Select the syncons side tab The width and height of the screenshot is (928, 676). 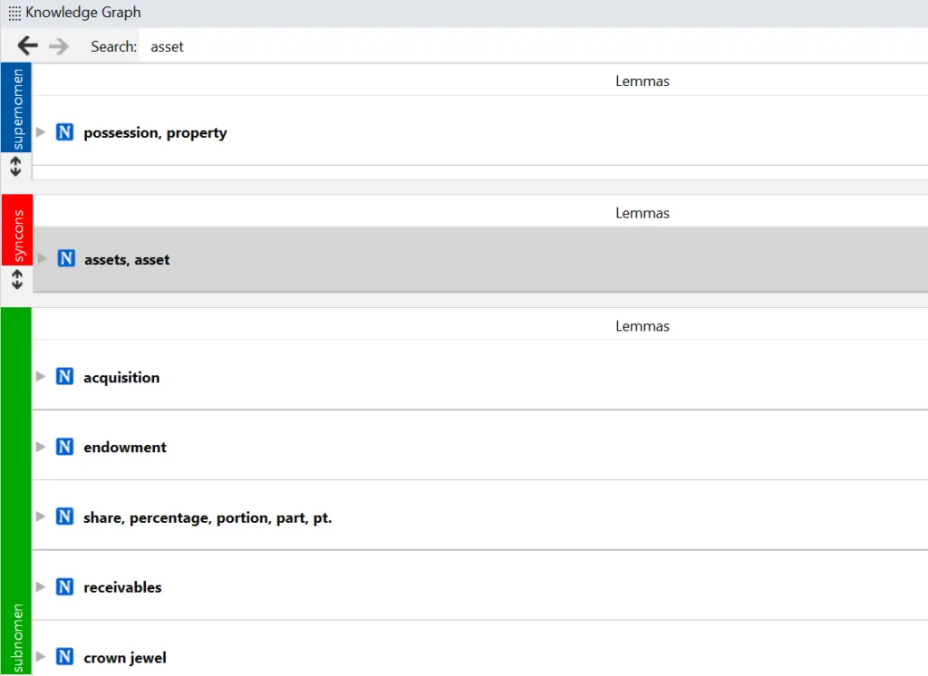click(16, 228)
